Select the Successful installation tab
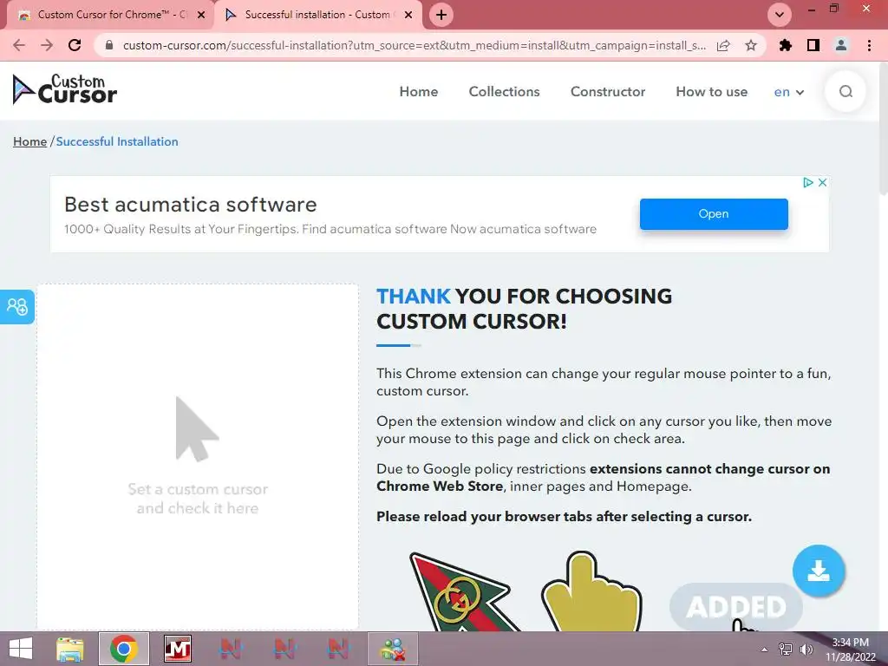Screen dimensions: 888x666 tap(317, 15)
